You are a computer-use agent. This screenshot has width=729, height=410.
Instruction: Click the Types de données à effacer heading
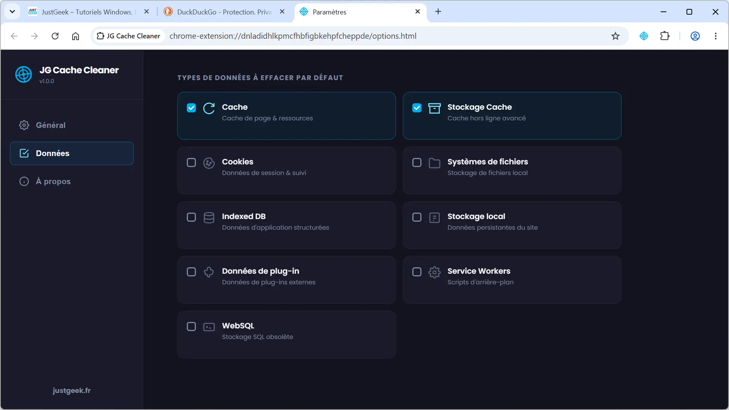260,78
